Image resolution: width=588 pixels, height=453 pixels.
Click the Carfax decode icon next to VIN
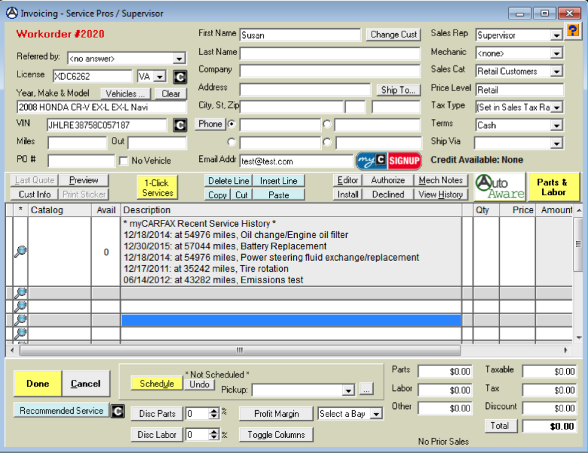(x=180, y=125)
